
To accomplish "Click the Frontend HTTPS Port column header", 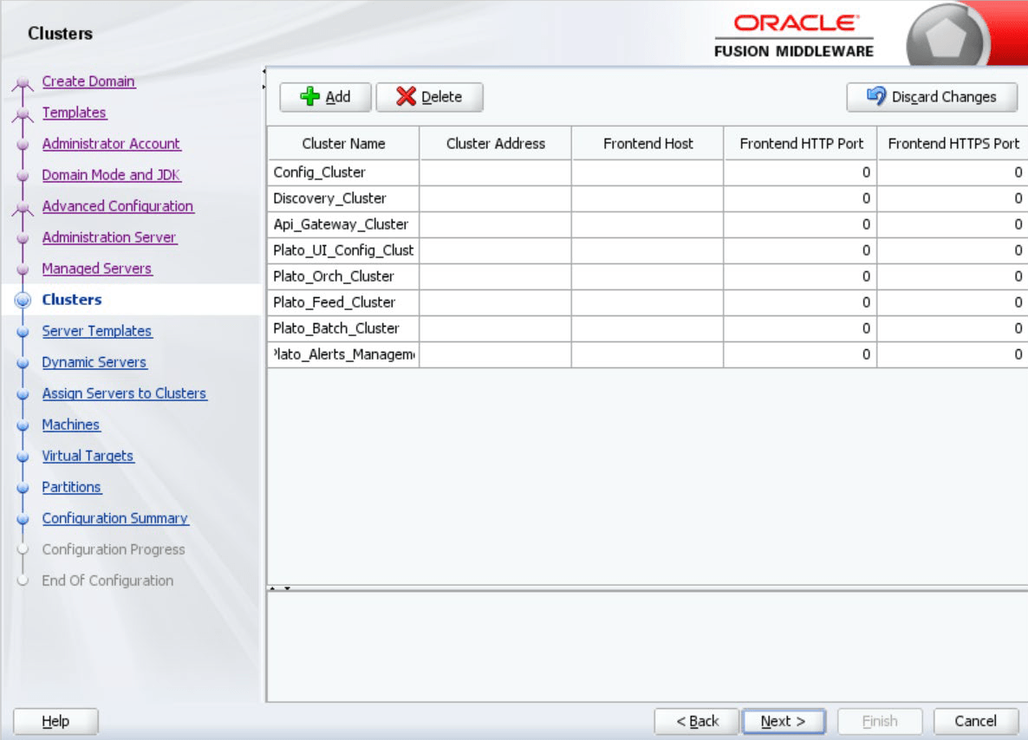I will 953,144.
